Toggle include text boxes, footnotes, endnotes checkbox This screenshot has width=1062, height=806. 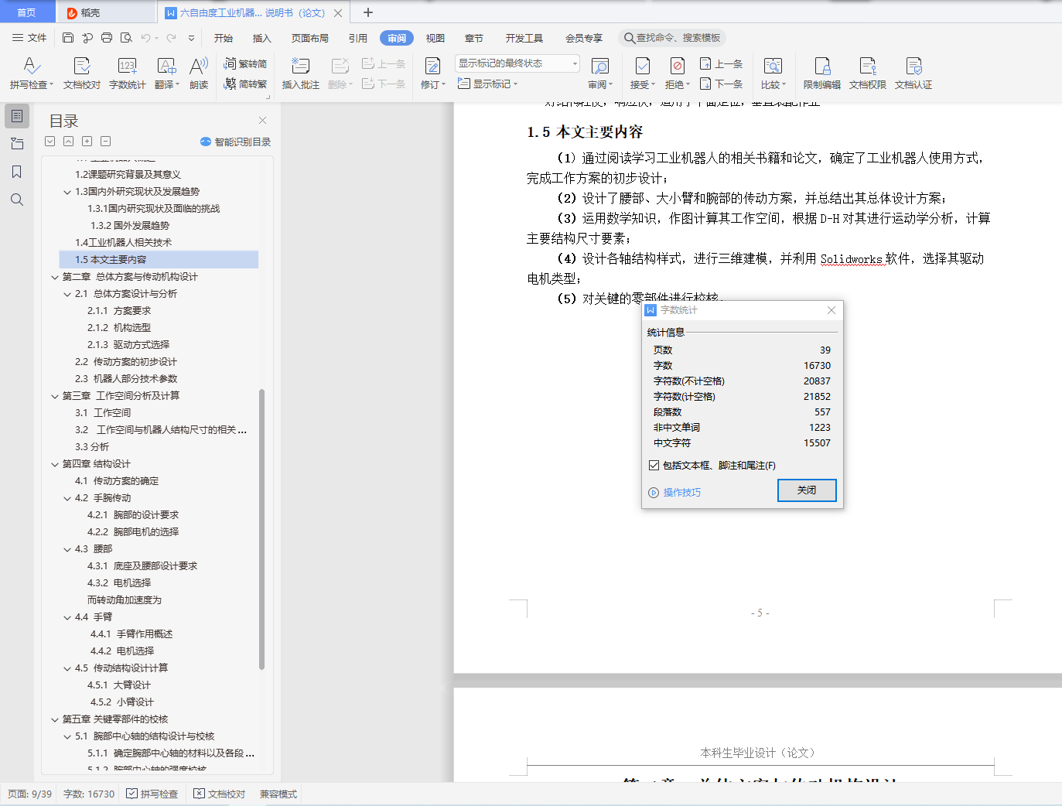point(654,465)
